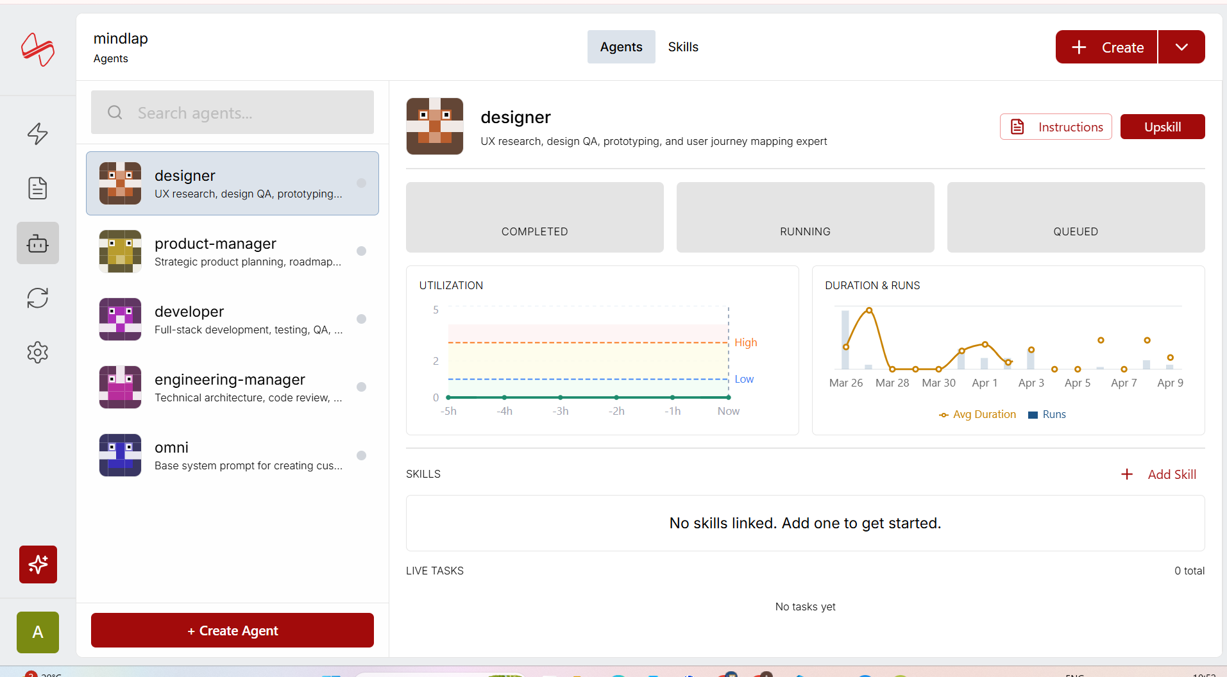Click the designer avatar in agent list
The width and height of the screenshot is (1227, 677).
(x=120, y=183)
